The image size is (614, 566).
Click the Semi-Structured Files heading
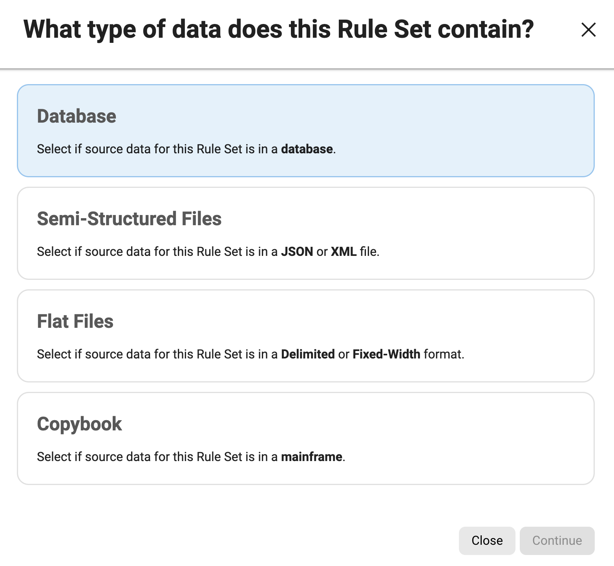(129, 219)
